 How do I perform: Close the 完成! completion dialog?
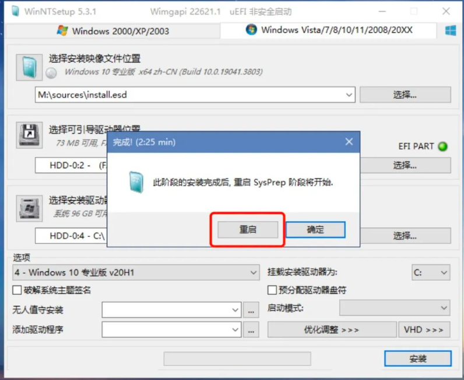[x=349, y=142]
